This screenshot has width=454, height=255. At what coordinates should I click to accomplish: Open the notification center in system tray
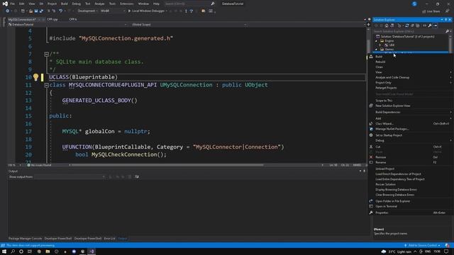446,251
